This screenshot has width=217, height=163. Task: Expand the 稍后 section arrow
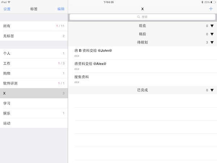coord(212,34)
